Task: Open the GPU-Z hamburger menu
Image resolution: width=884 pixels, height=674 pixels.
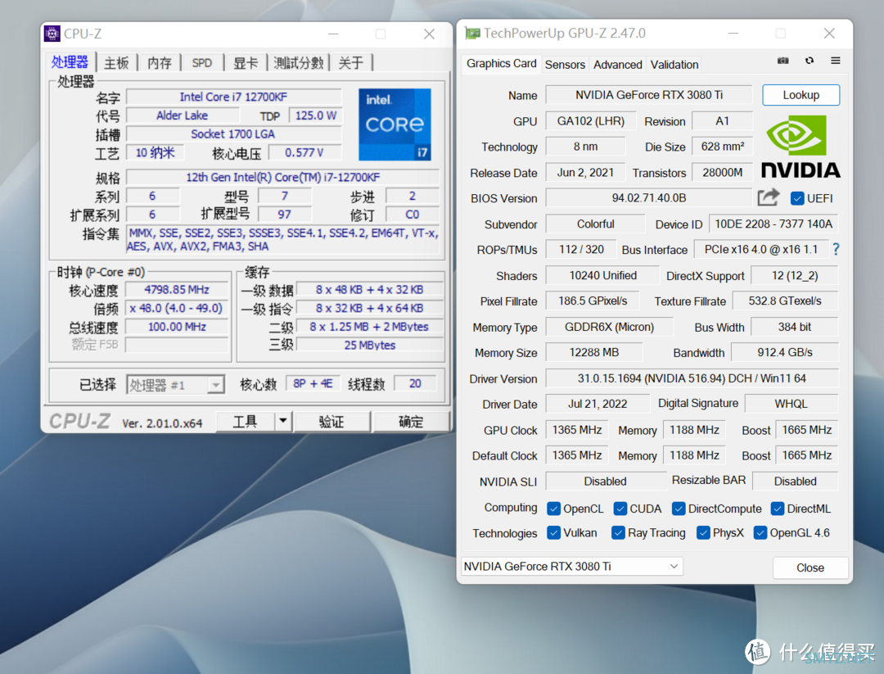Action: [836, 61]
